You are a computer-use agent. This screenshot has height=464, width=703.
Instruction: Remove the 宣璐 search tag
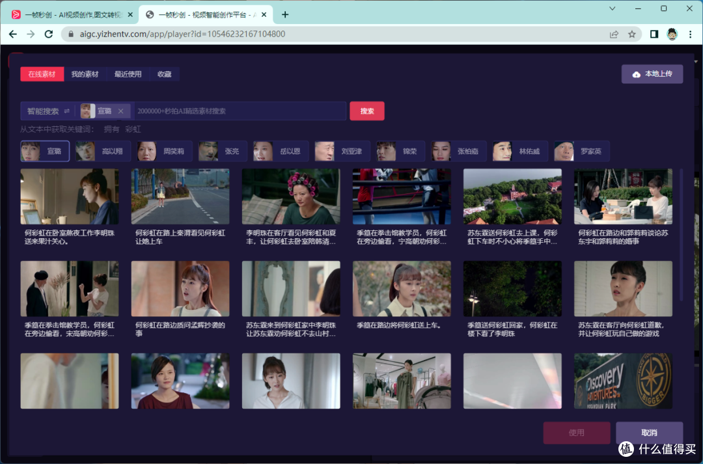pos(120,111)
